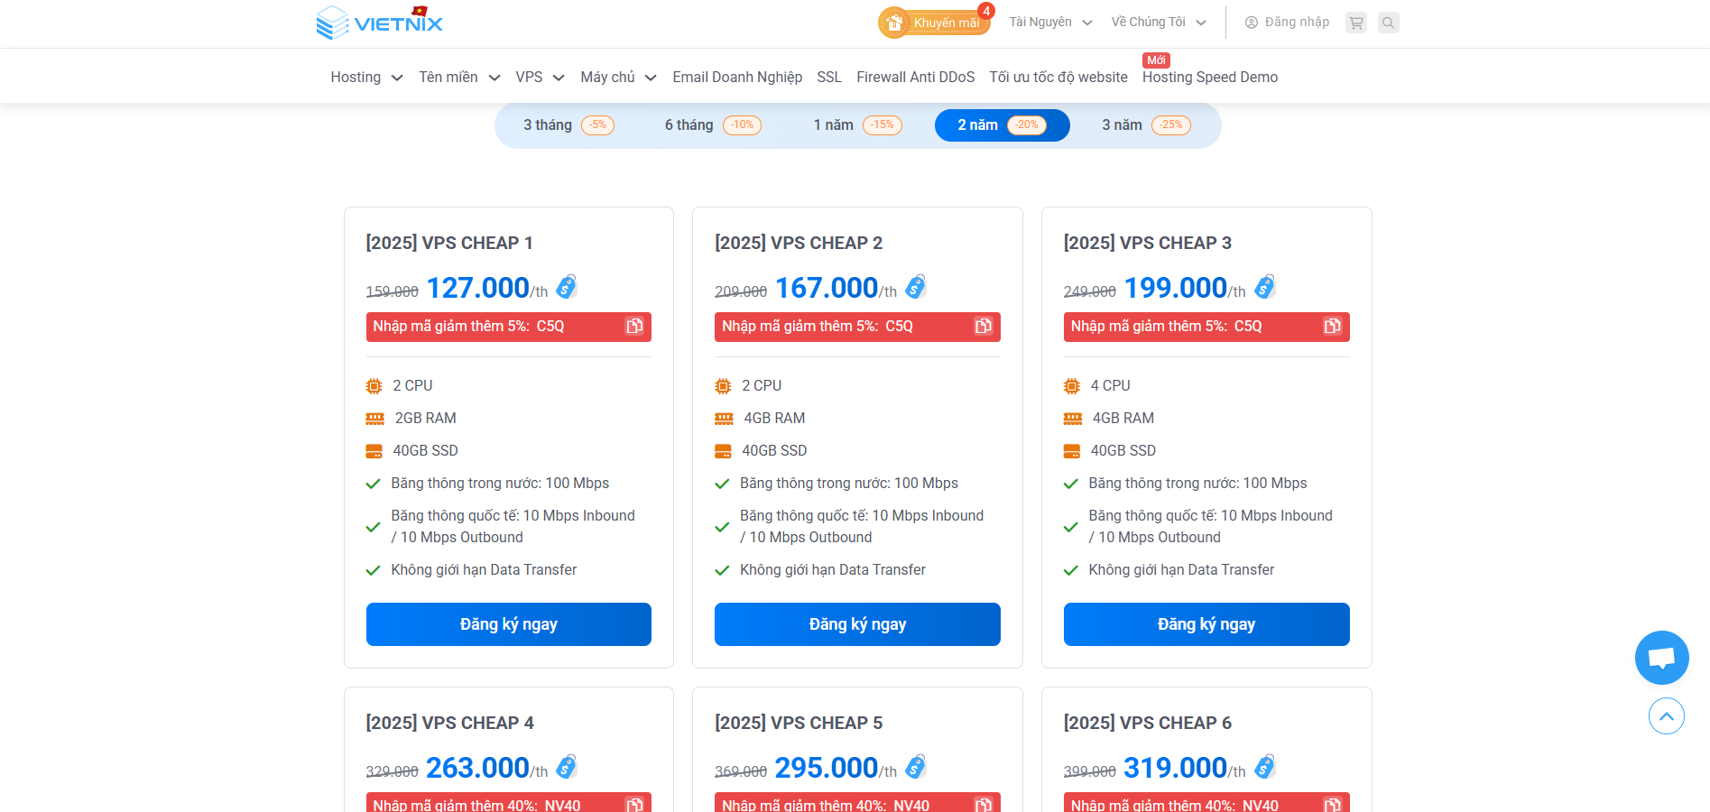Click the search magnifier icon
Screen dimensions: 1710x812
pos(1389,23)
